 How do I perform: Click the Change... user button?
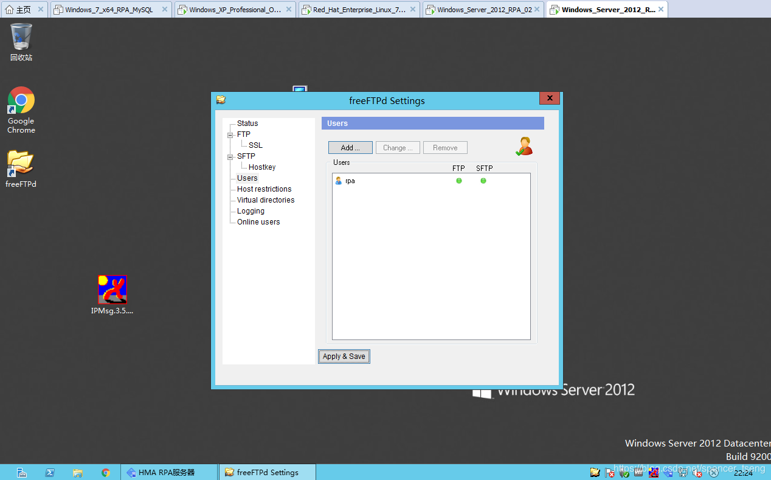pyautogui.click(x=398, y=148)
